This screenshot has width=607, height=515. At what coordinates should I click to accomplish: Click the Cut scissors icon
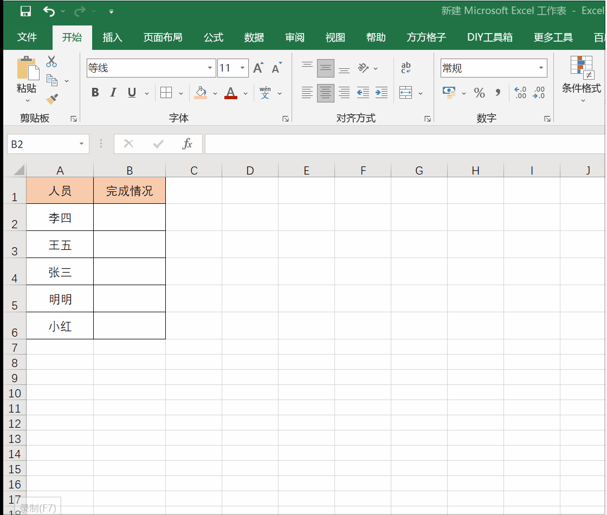point(51,61)
